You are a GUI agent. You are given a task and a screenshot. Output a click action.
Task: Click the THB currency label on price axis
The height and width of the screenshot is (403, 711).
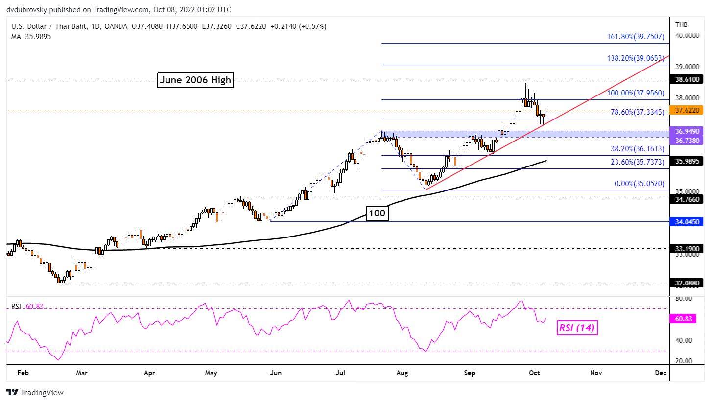(681, 24)
